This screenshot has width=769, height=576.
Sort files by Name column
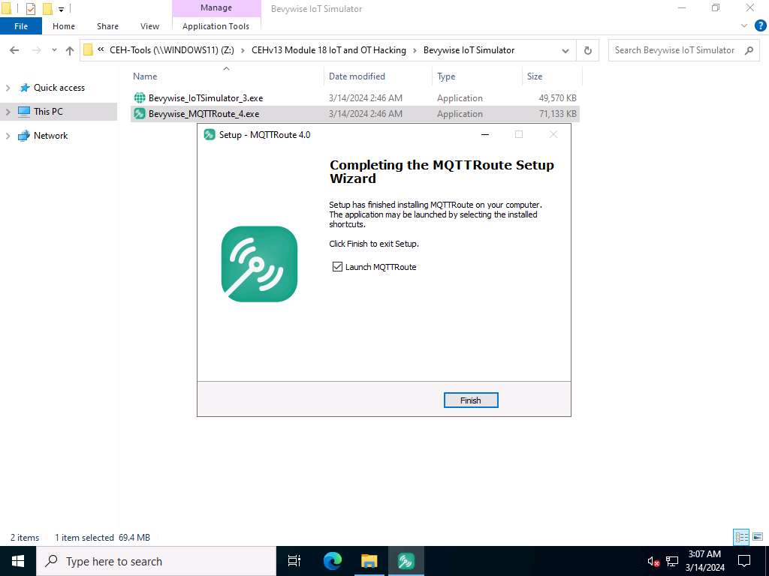pyautogui.click(x=145, y=76)
